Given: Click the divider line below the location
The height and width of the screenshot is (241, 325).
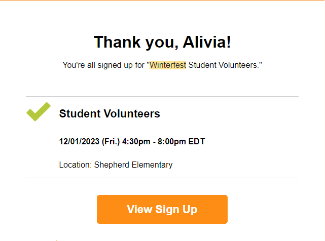Looking at the screenshot, I should 162,178.
